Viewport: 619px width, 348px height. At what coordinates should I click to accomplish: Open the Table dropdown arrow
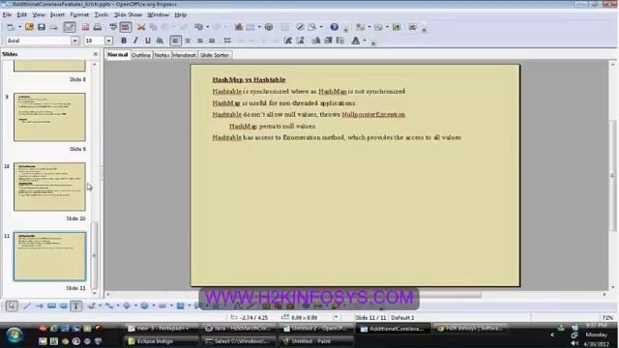point(259,27)
